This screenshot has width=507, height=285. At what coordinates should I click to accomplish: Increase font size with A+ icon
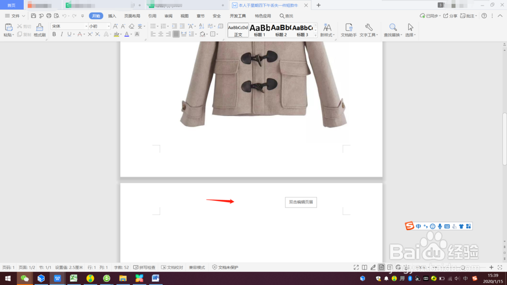pyautogui.click(x=115, y=26)
